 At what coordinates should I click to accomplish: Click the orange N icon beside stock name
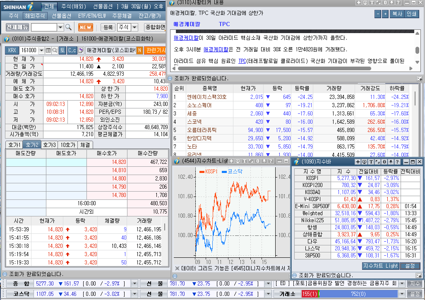[x=139, y=50]
